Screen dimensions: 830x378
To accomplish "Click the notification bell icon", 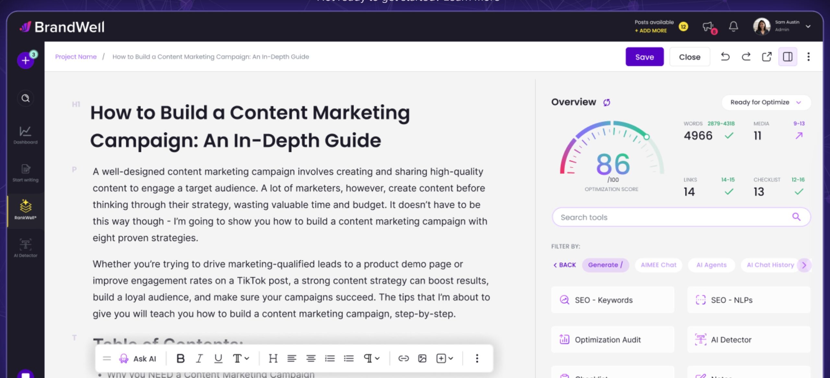I will coord(733,26).
